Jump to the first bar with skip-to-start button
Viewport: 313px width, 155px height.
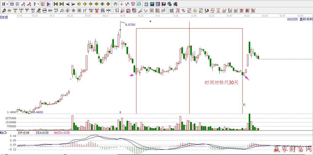click(x=56, y=4)
